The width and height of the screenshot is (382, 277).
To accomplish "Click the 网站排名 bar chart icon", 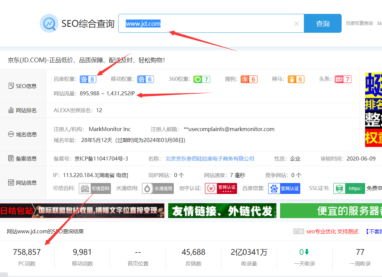I will [11, 110].
